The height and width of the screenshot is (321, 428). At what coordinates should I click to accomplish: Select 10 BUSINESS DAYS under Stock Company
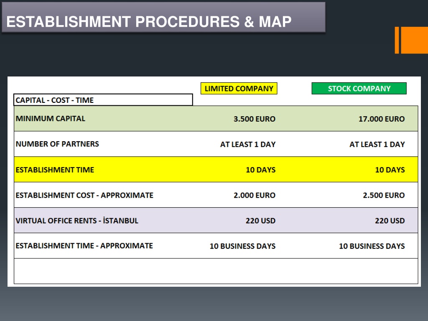372,246
